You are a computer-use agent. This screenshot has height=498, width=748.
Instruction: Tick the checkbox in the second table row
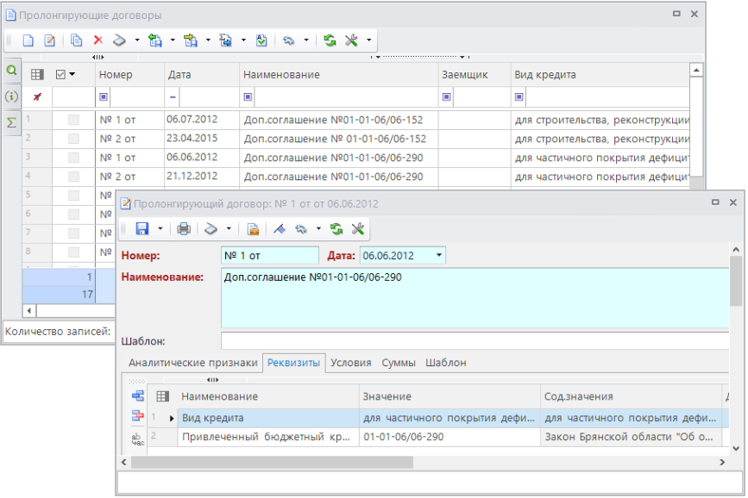74,139
